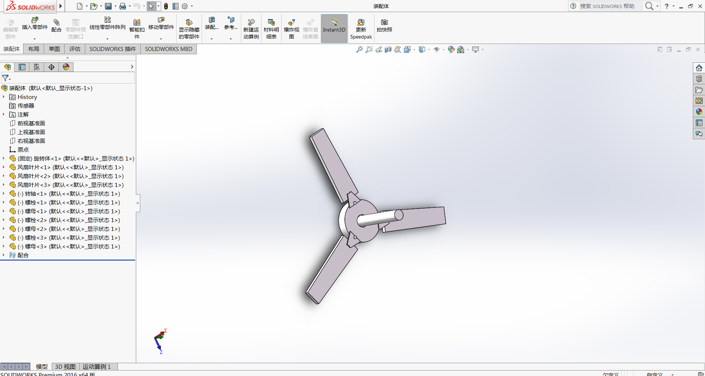Open the SOLIDWORKS 插件 tab

tap(113, 49)
